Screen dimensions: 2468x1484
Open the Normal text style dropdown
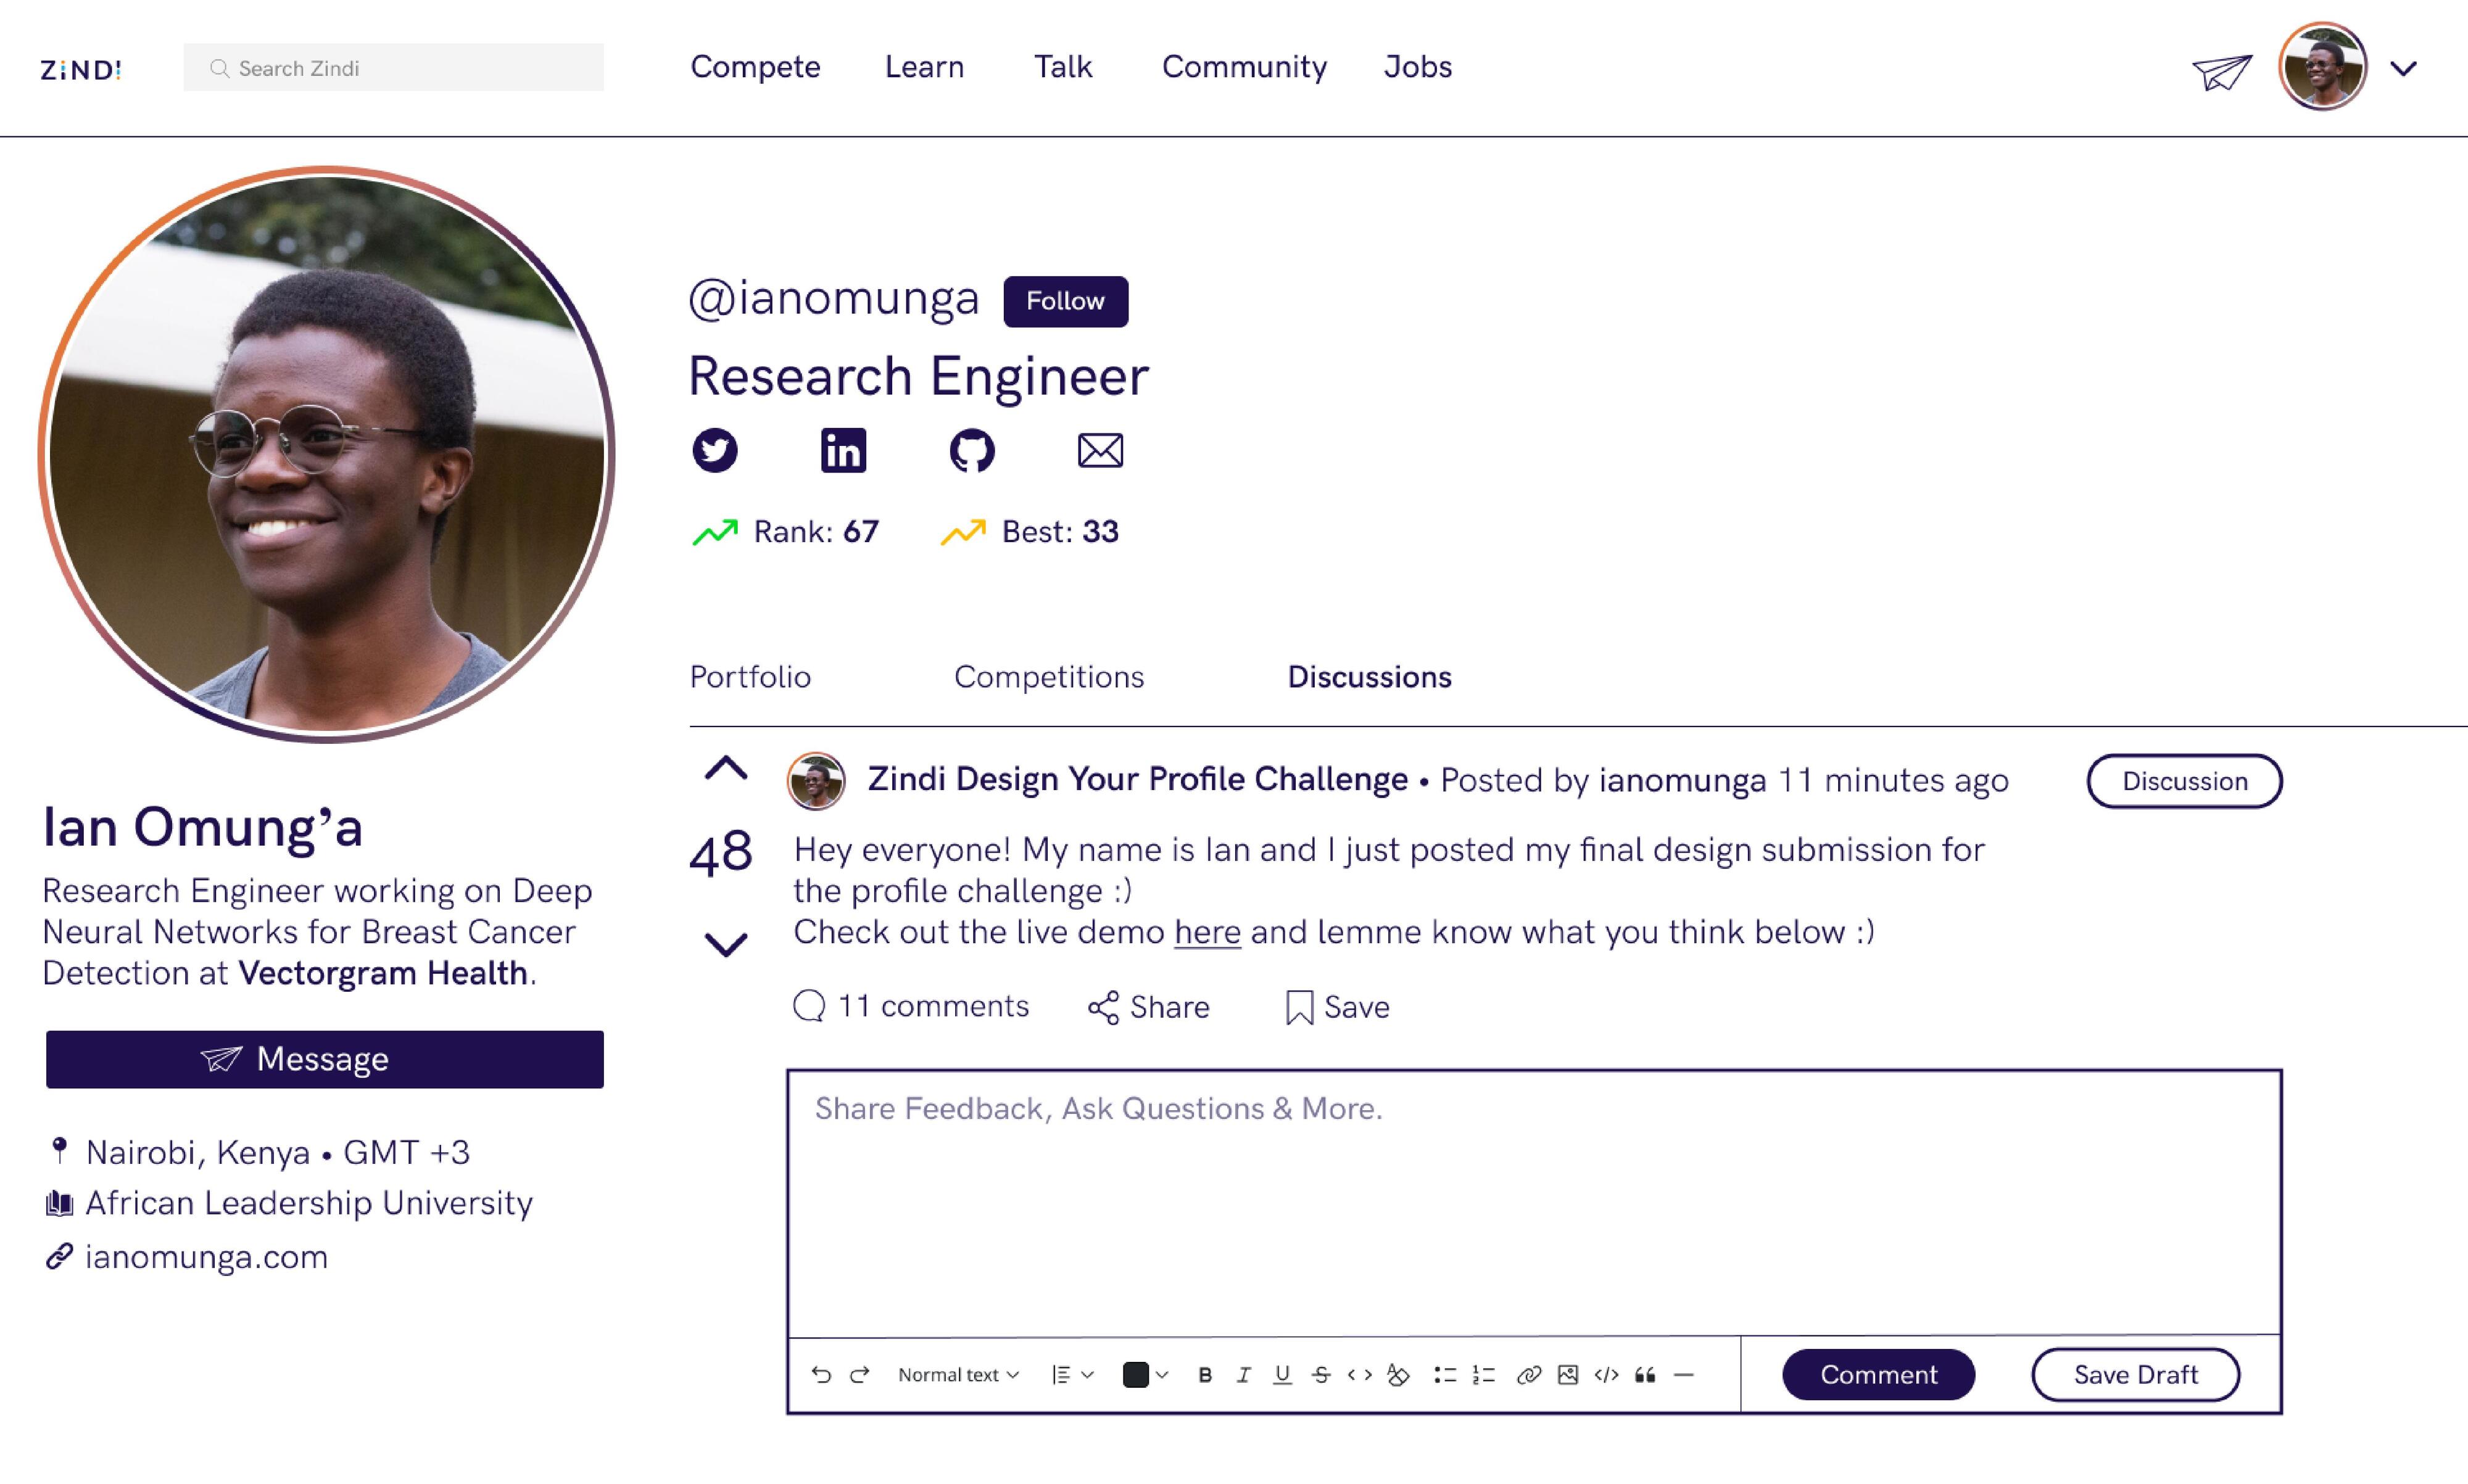point(958,1375)
